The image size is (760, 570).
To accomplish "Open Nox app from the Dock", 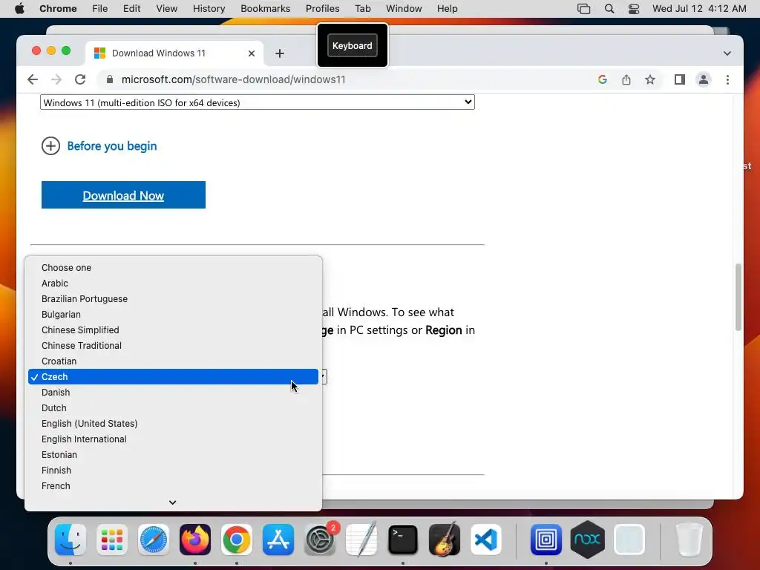I will (x=588, y=540).
